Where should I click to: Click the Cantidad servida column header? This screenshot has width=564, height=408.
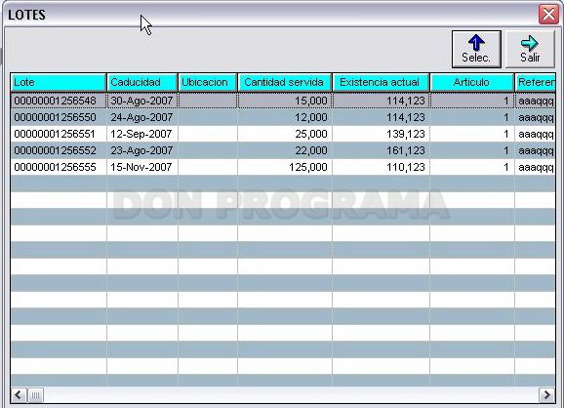(285, 82)
